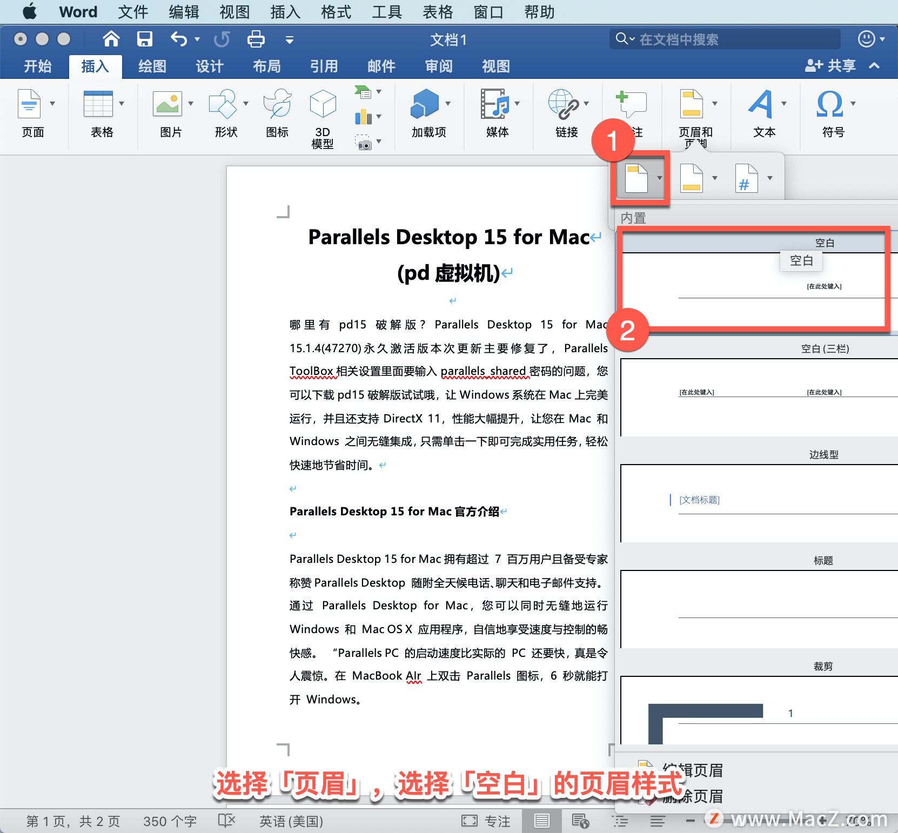Open the 格式 menu in menu bar
Screen dimensions: 898x833
[336, 12]
